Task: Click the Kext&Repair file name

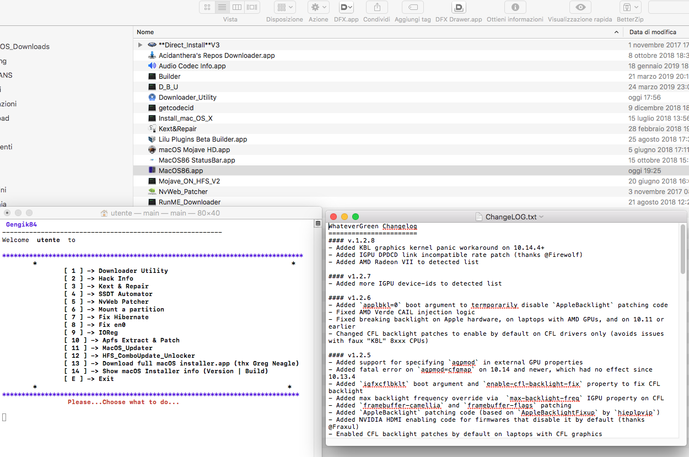Action: pos(177,128)
